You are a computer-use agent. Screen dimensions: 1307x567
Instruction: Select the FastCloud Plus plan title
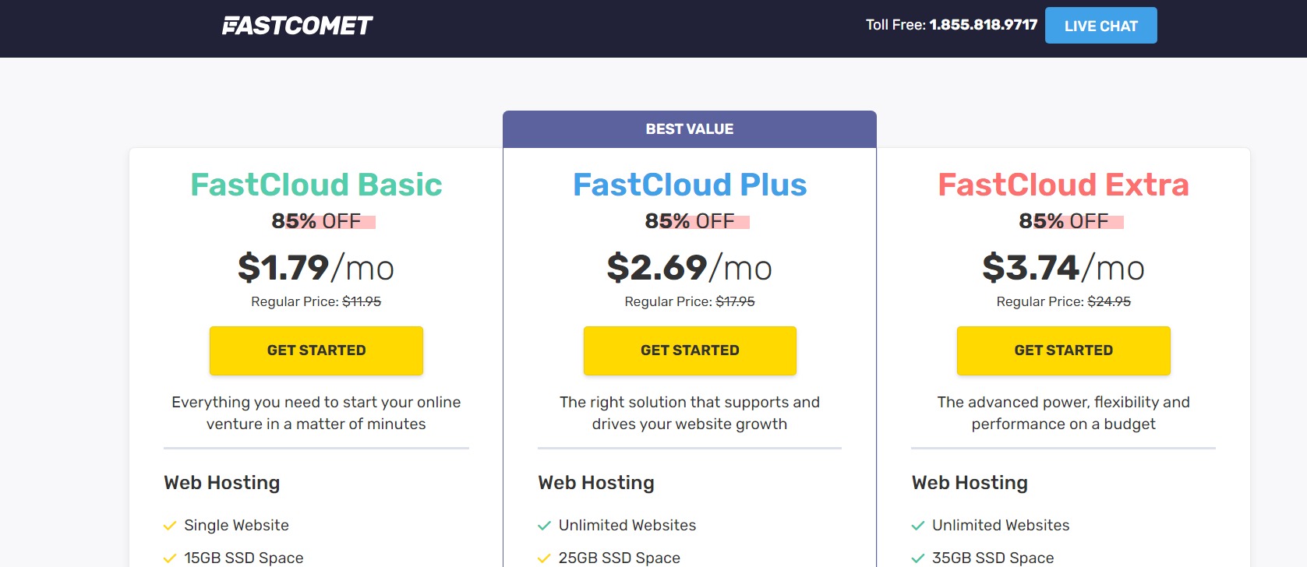coord(690,185)
